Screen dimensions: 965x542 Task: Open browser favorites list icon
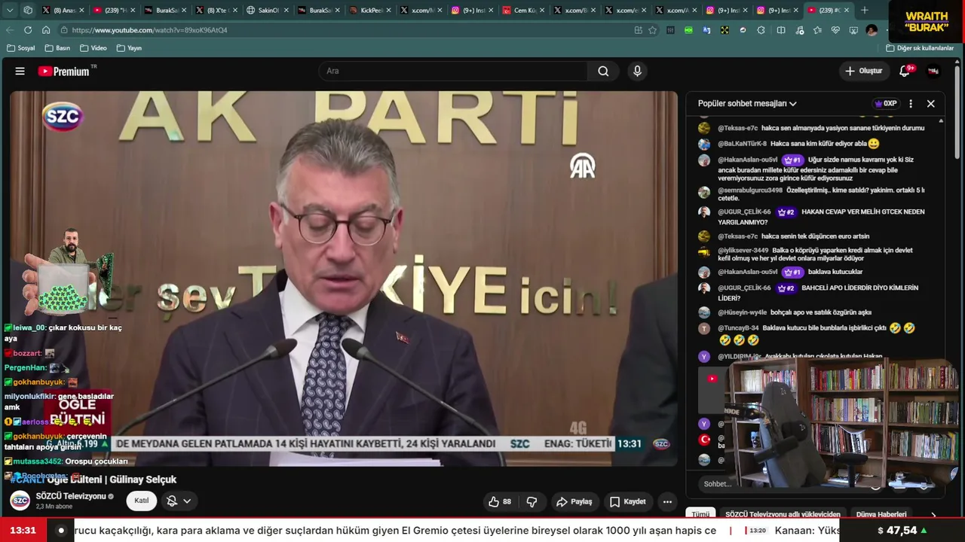tap(817, 30)
